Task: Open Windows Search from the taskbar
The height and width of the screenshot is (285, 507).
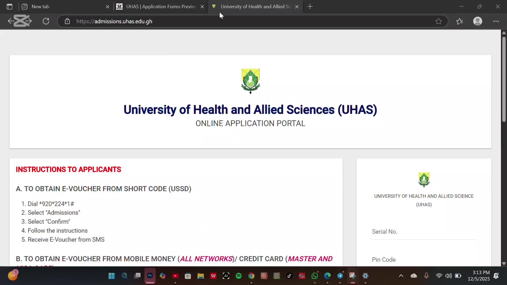Action: click(x=124, y=276)
